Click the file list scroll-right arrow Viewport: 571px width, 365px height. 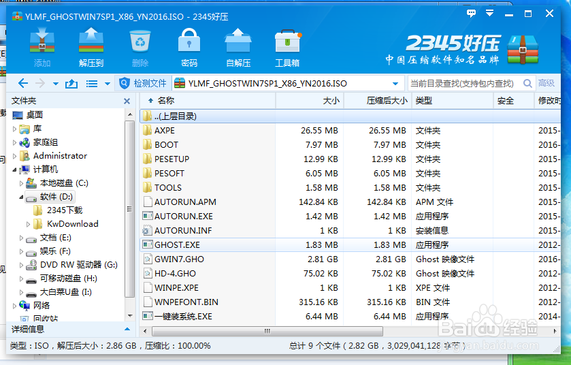(x=555, y=331)
